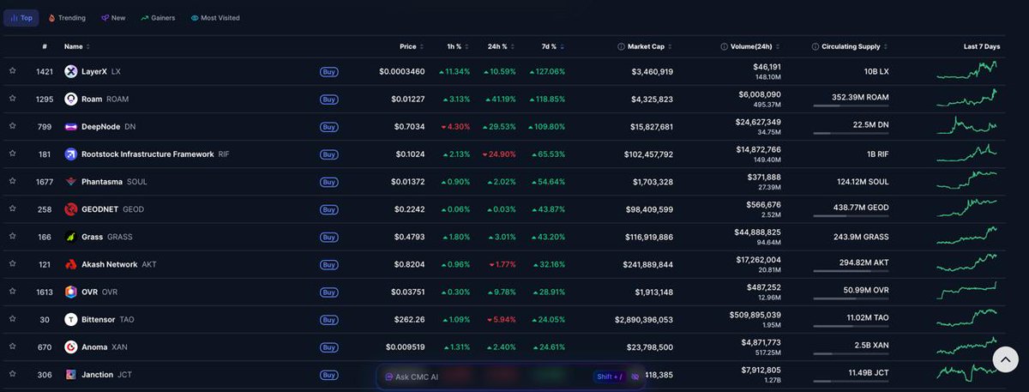Click the Circulating Supply info icon
1029x392 pixels.
point(815,46)
